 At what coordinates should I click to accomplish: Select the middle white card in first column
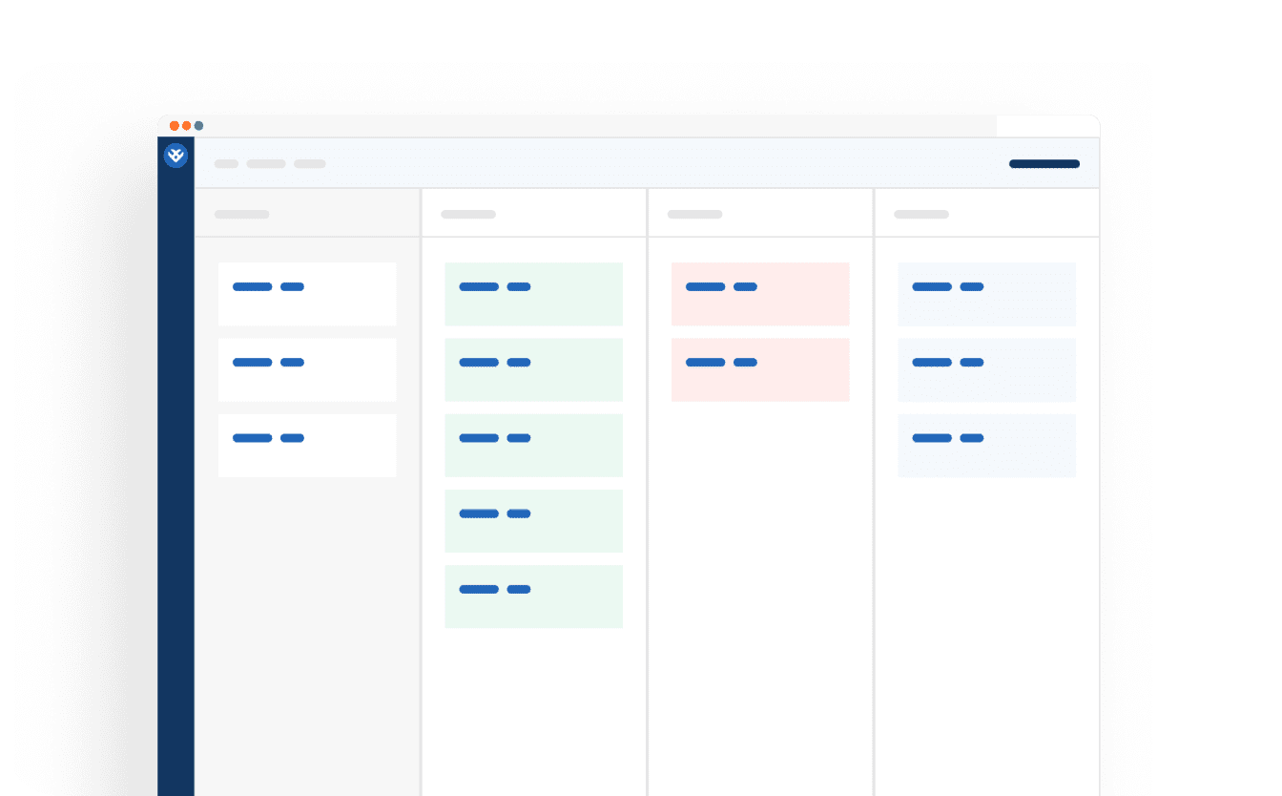click(x=307, y=369)
